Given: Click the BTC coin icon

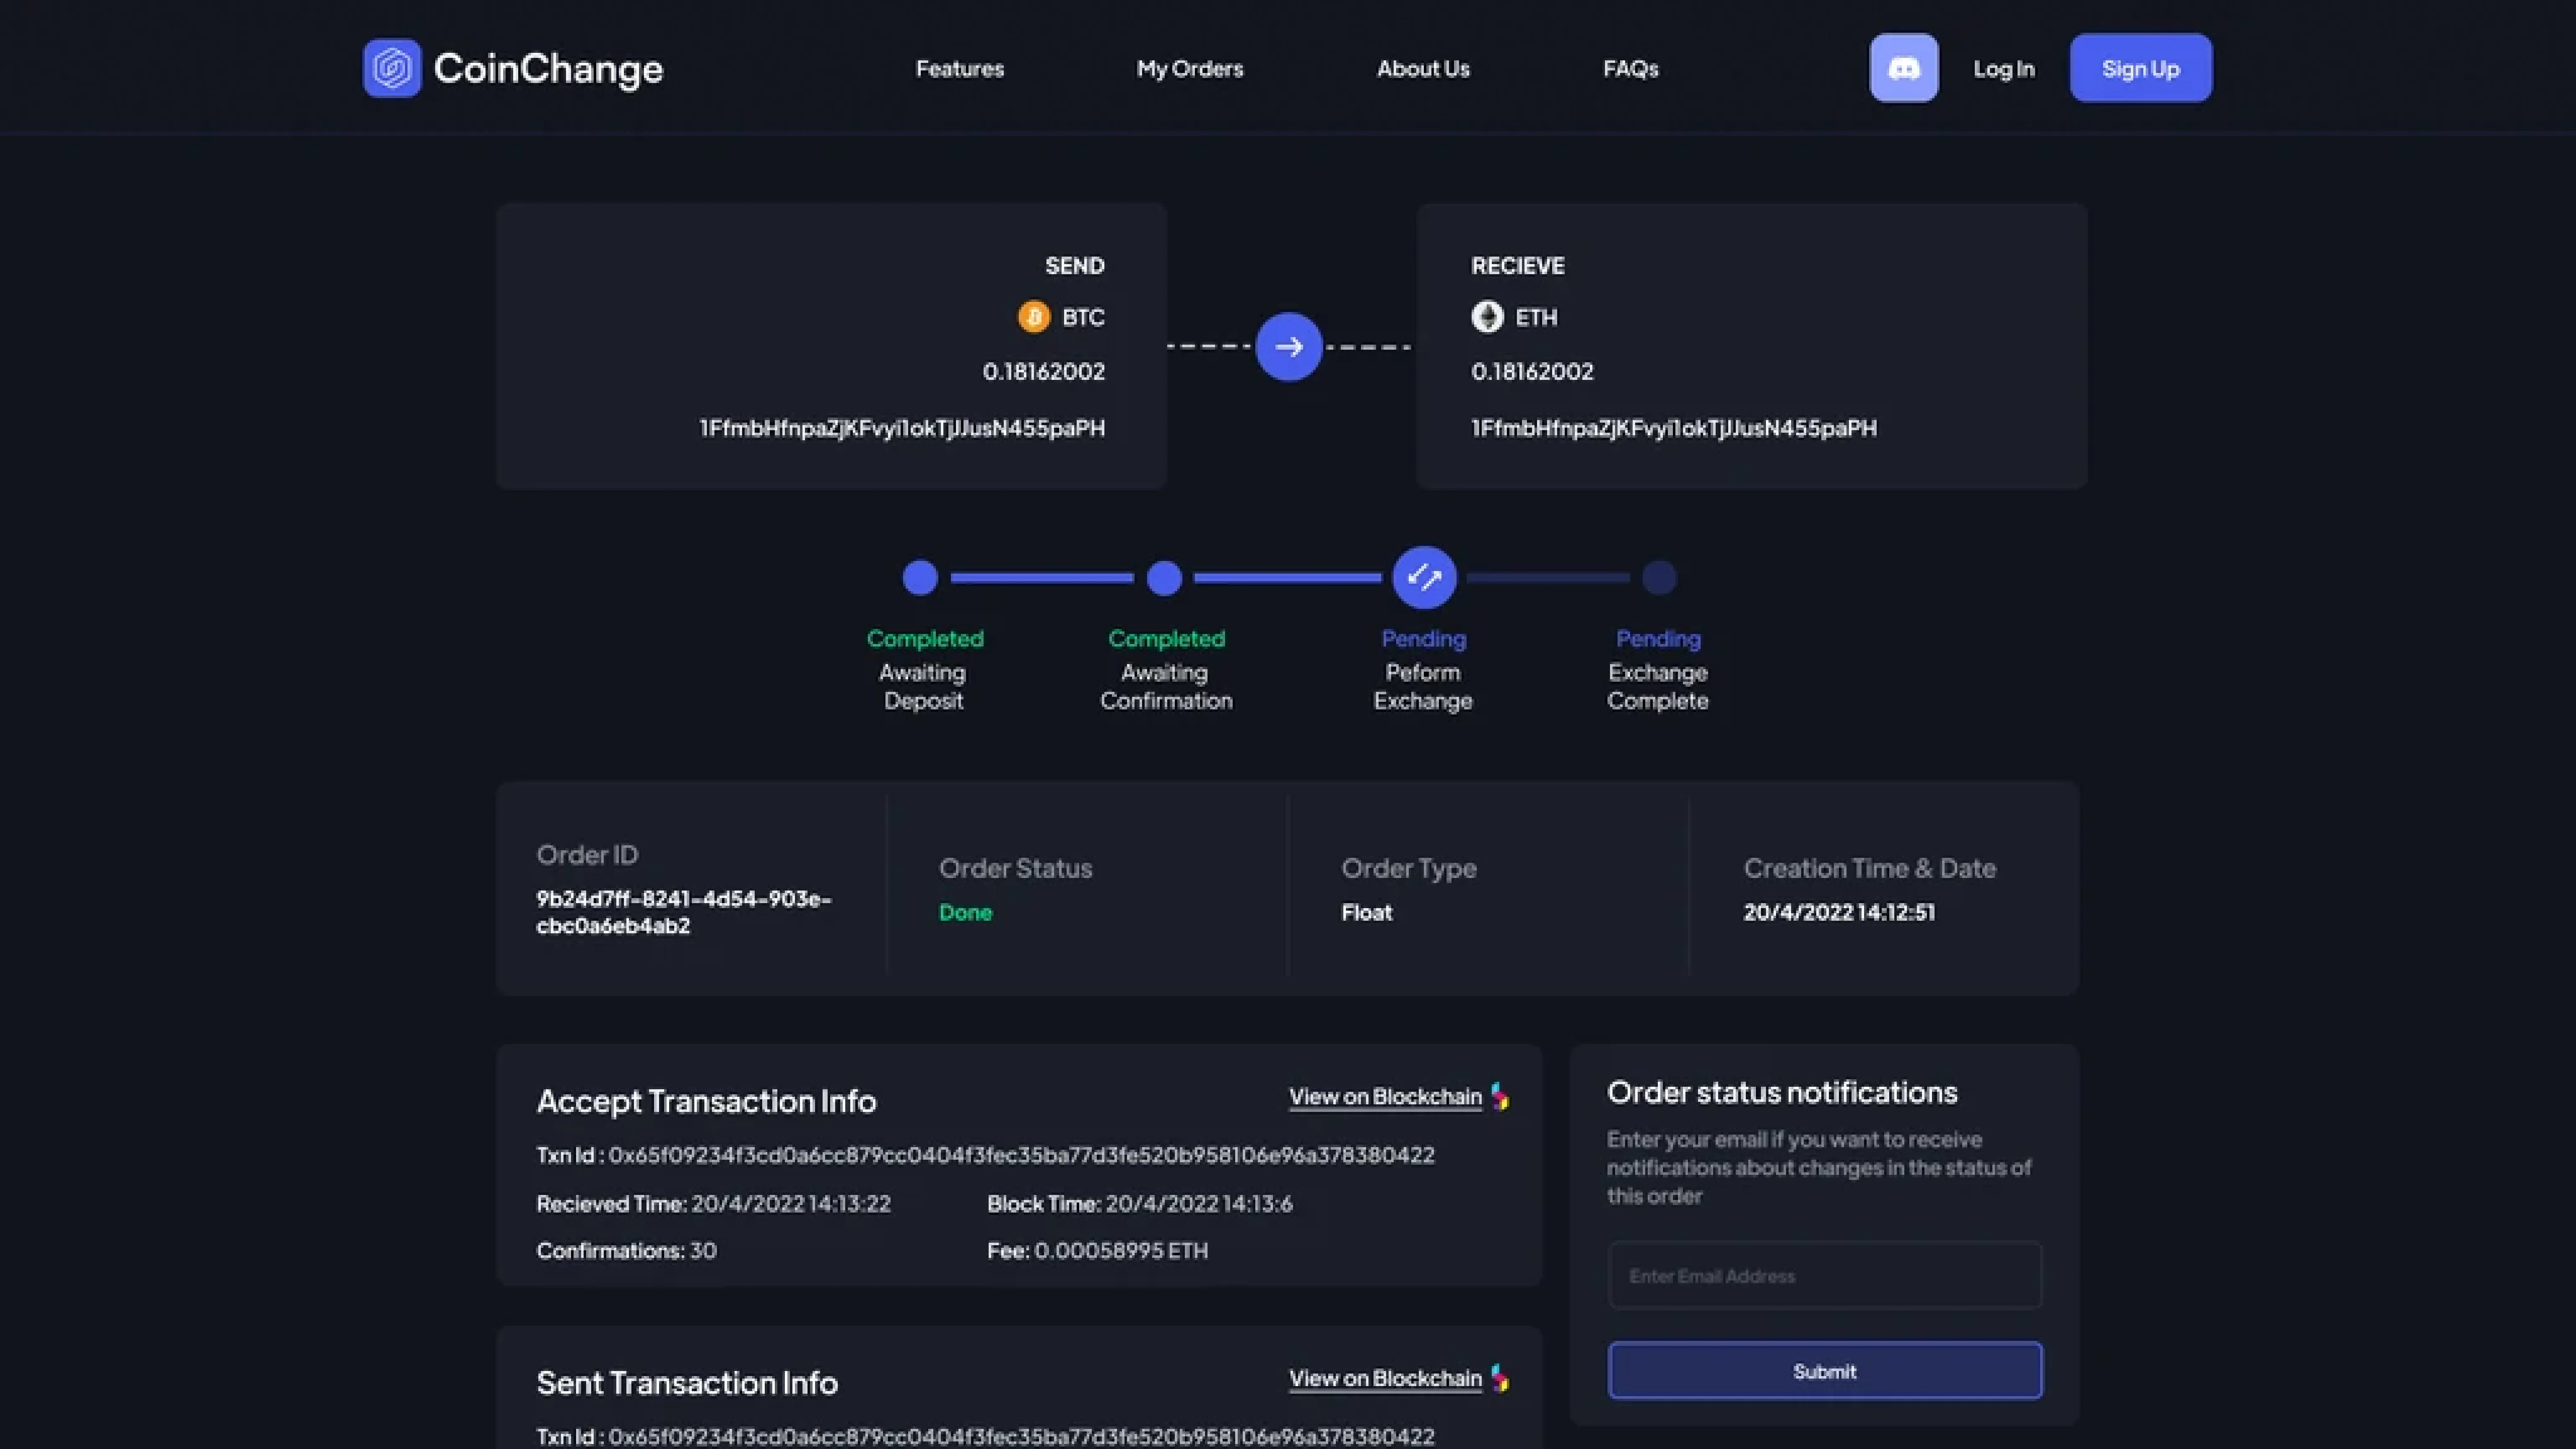Looking at the screenshot, I should pos(1033,317).
